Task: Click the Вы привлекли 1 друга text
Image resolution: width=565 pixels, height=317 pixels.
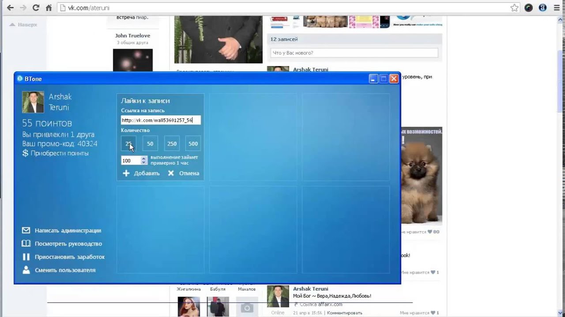Action: pos(58,134)
